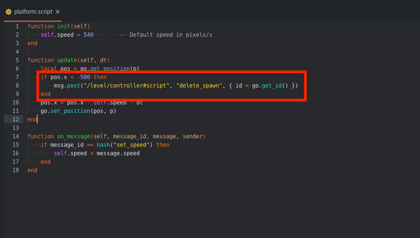420x238 pixels.
Task: Click line number 12 in the gutter
Action: [16, 119]
